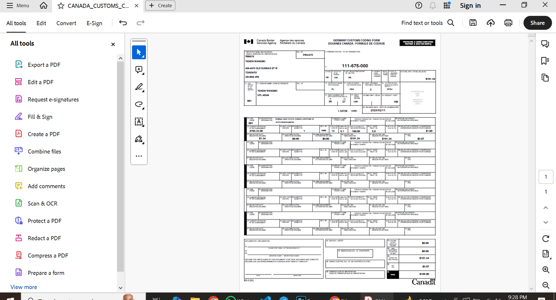Open the bookmarks panel icon
This screenshot has height=300, width=556.
pos(545,61)
